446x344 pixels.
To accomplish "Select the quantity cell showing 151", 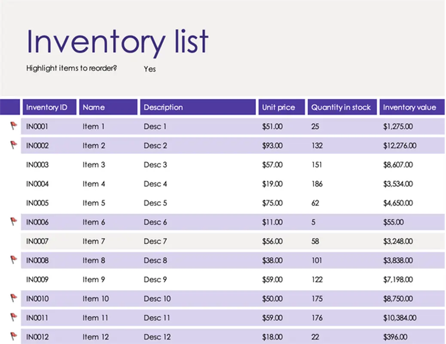I will 317,165.
